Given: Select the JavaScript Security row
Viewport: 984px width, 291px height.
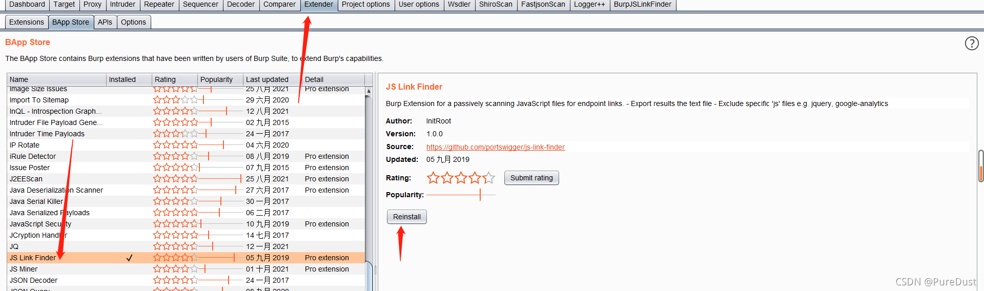Looking at the screenshot, I should [186, 224].
